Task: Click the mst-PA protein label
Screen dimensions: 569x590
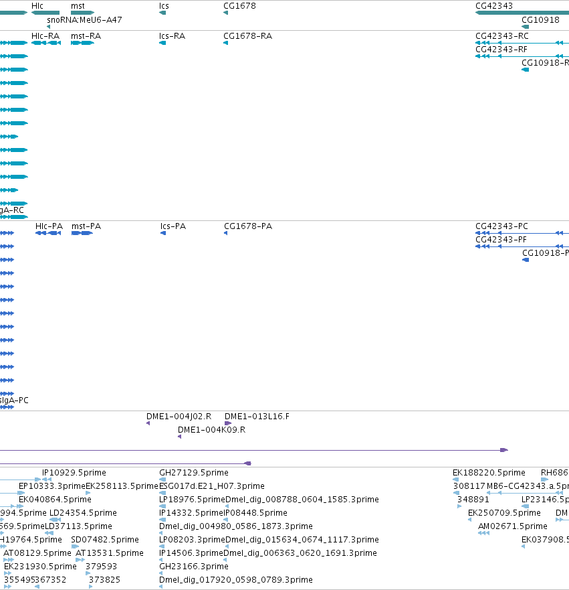Action: click(x=86, y=226)
